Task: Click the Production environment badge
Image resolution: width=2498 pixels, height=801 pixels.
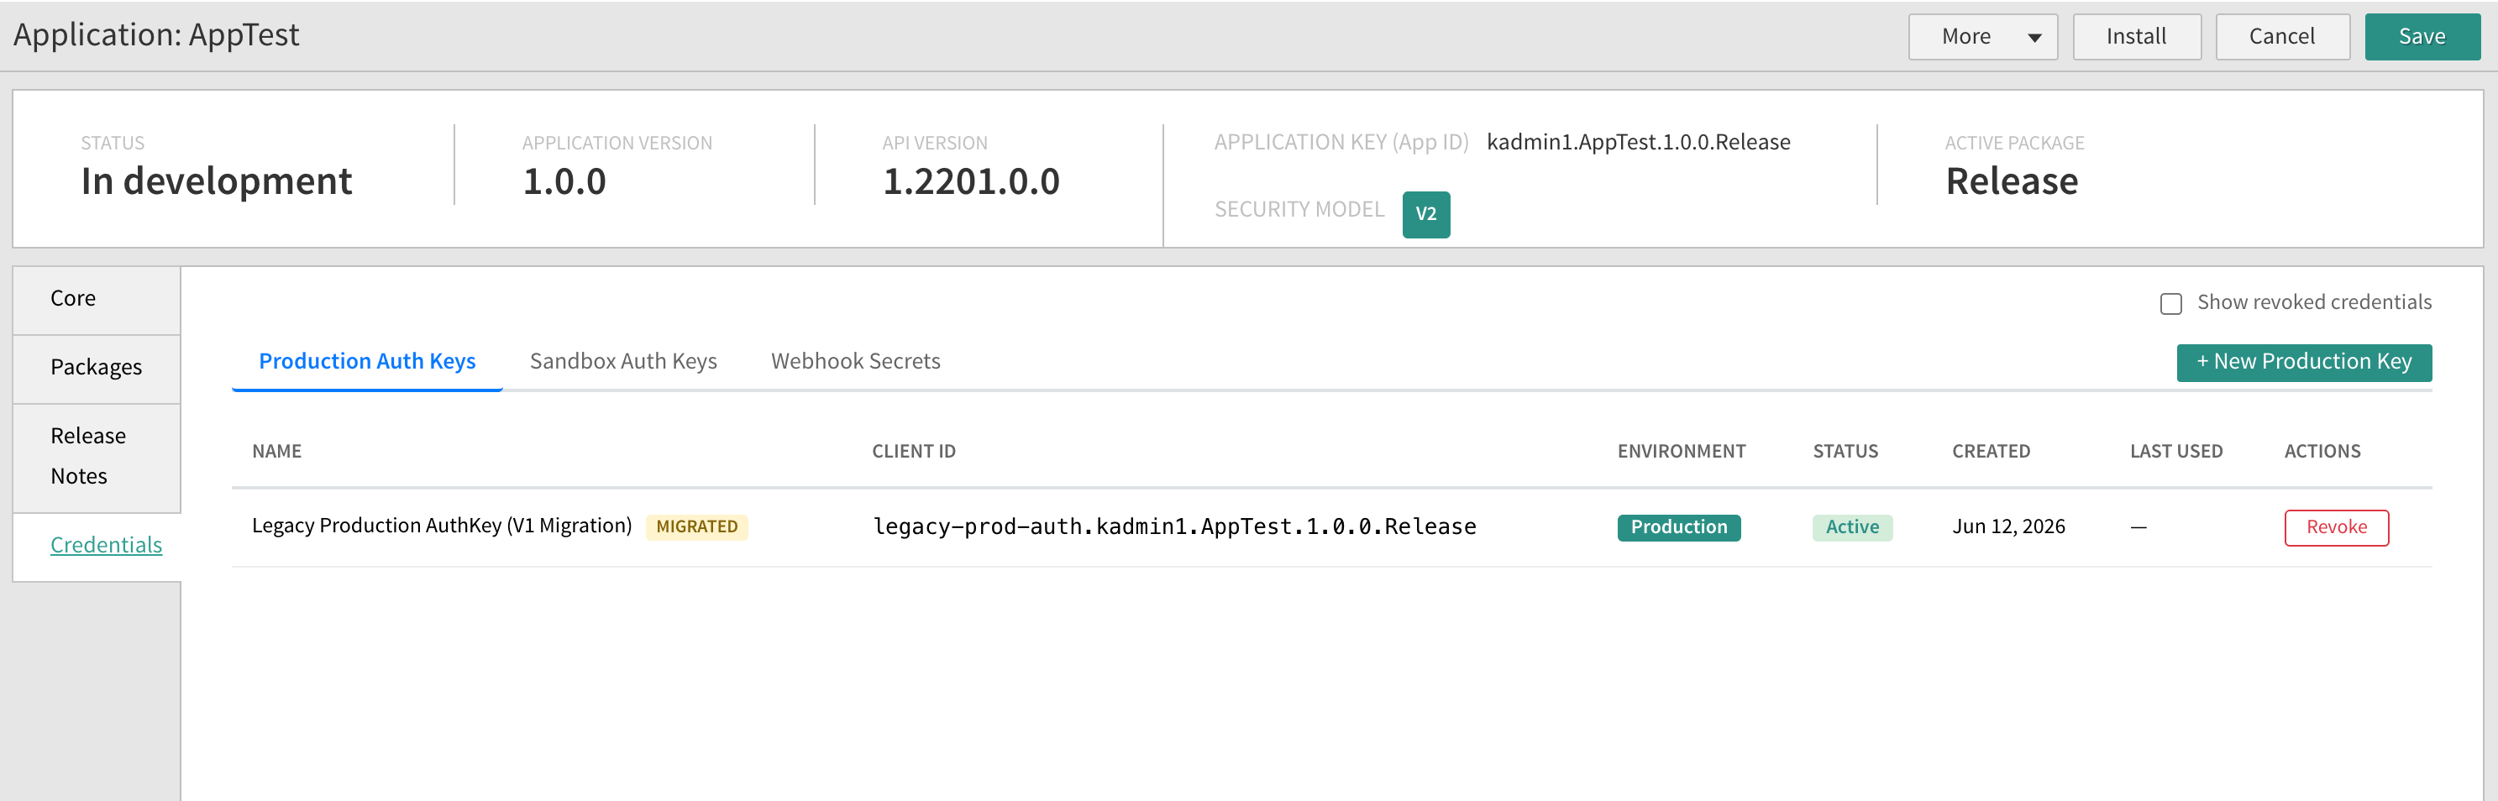Action: coord(1678,526)
